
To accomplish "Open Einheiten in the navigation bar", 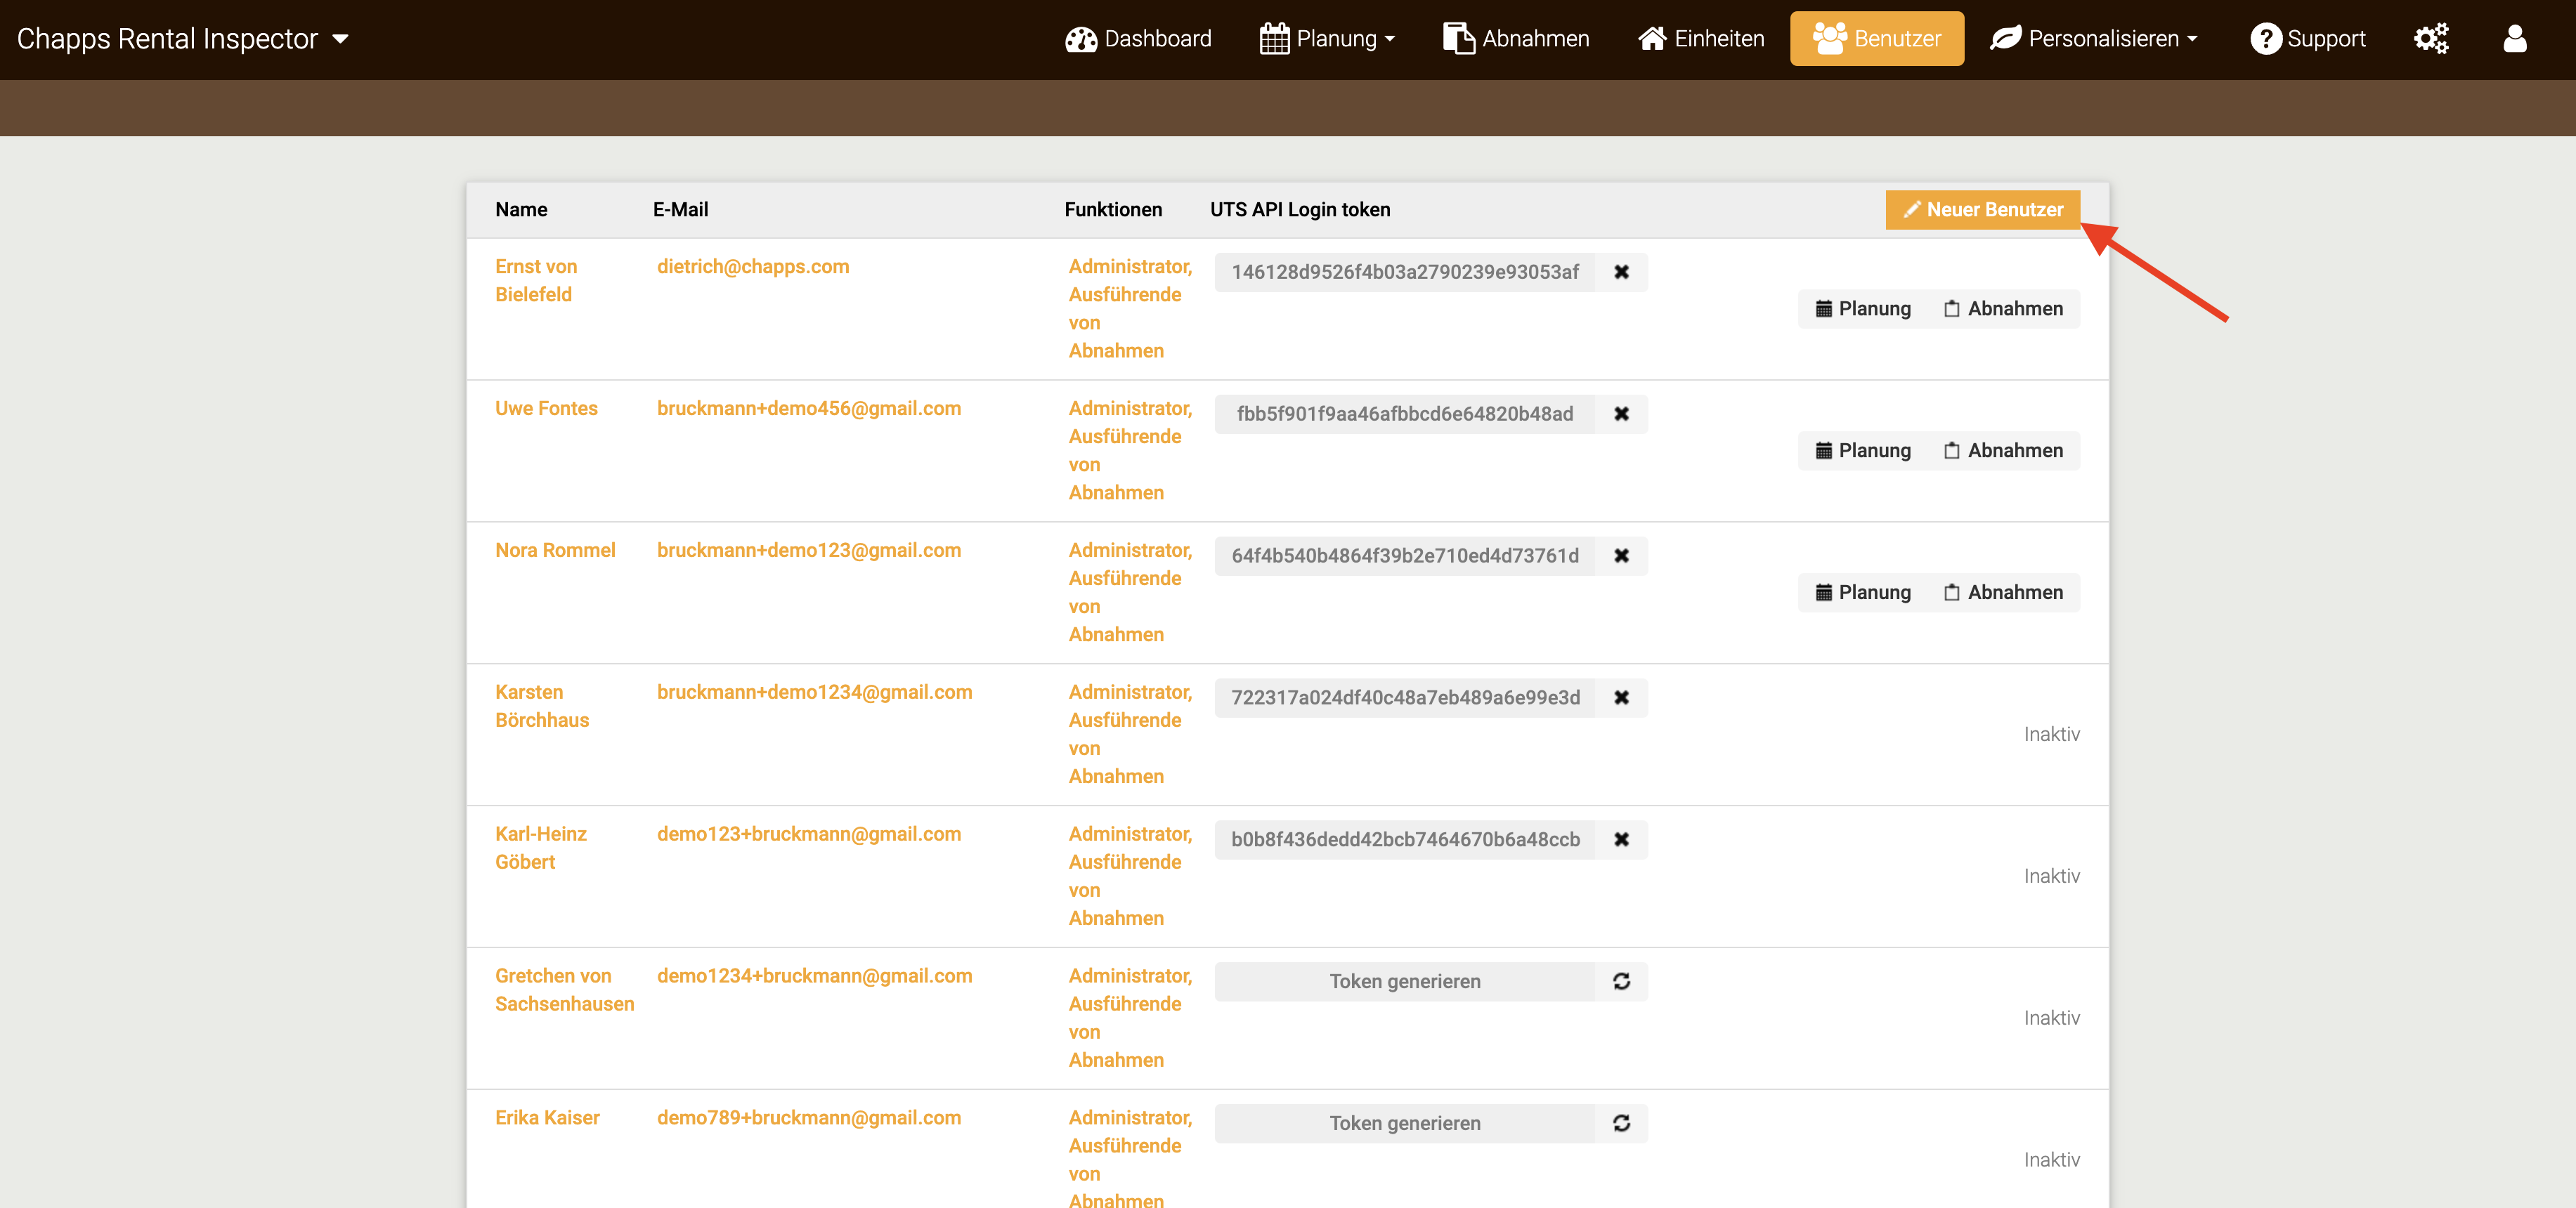I will tap(1701, 39).
